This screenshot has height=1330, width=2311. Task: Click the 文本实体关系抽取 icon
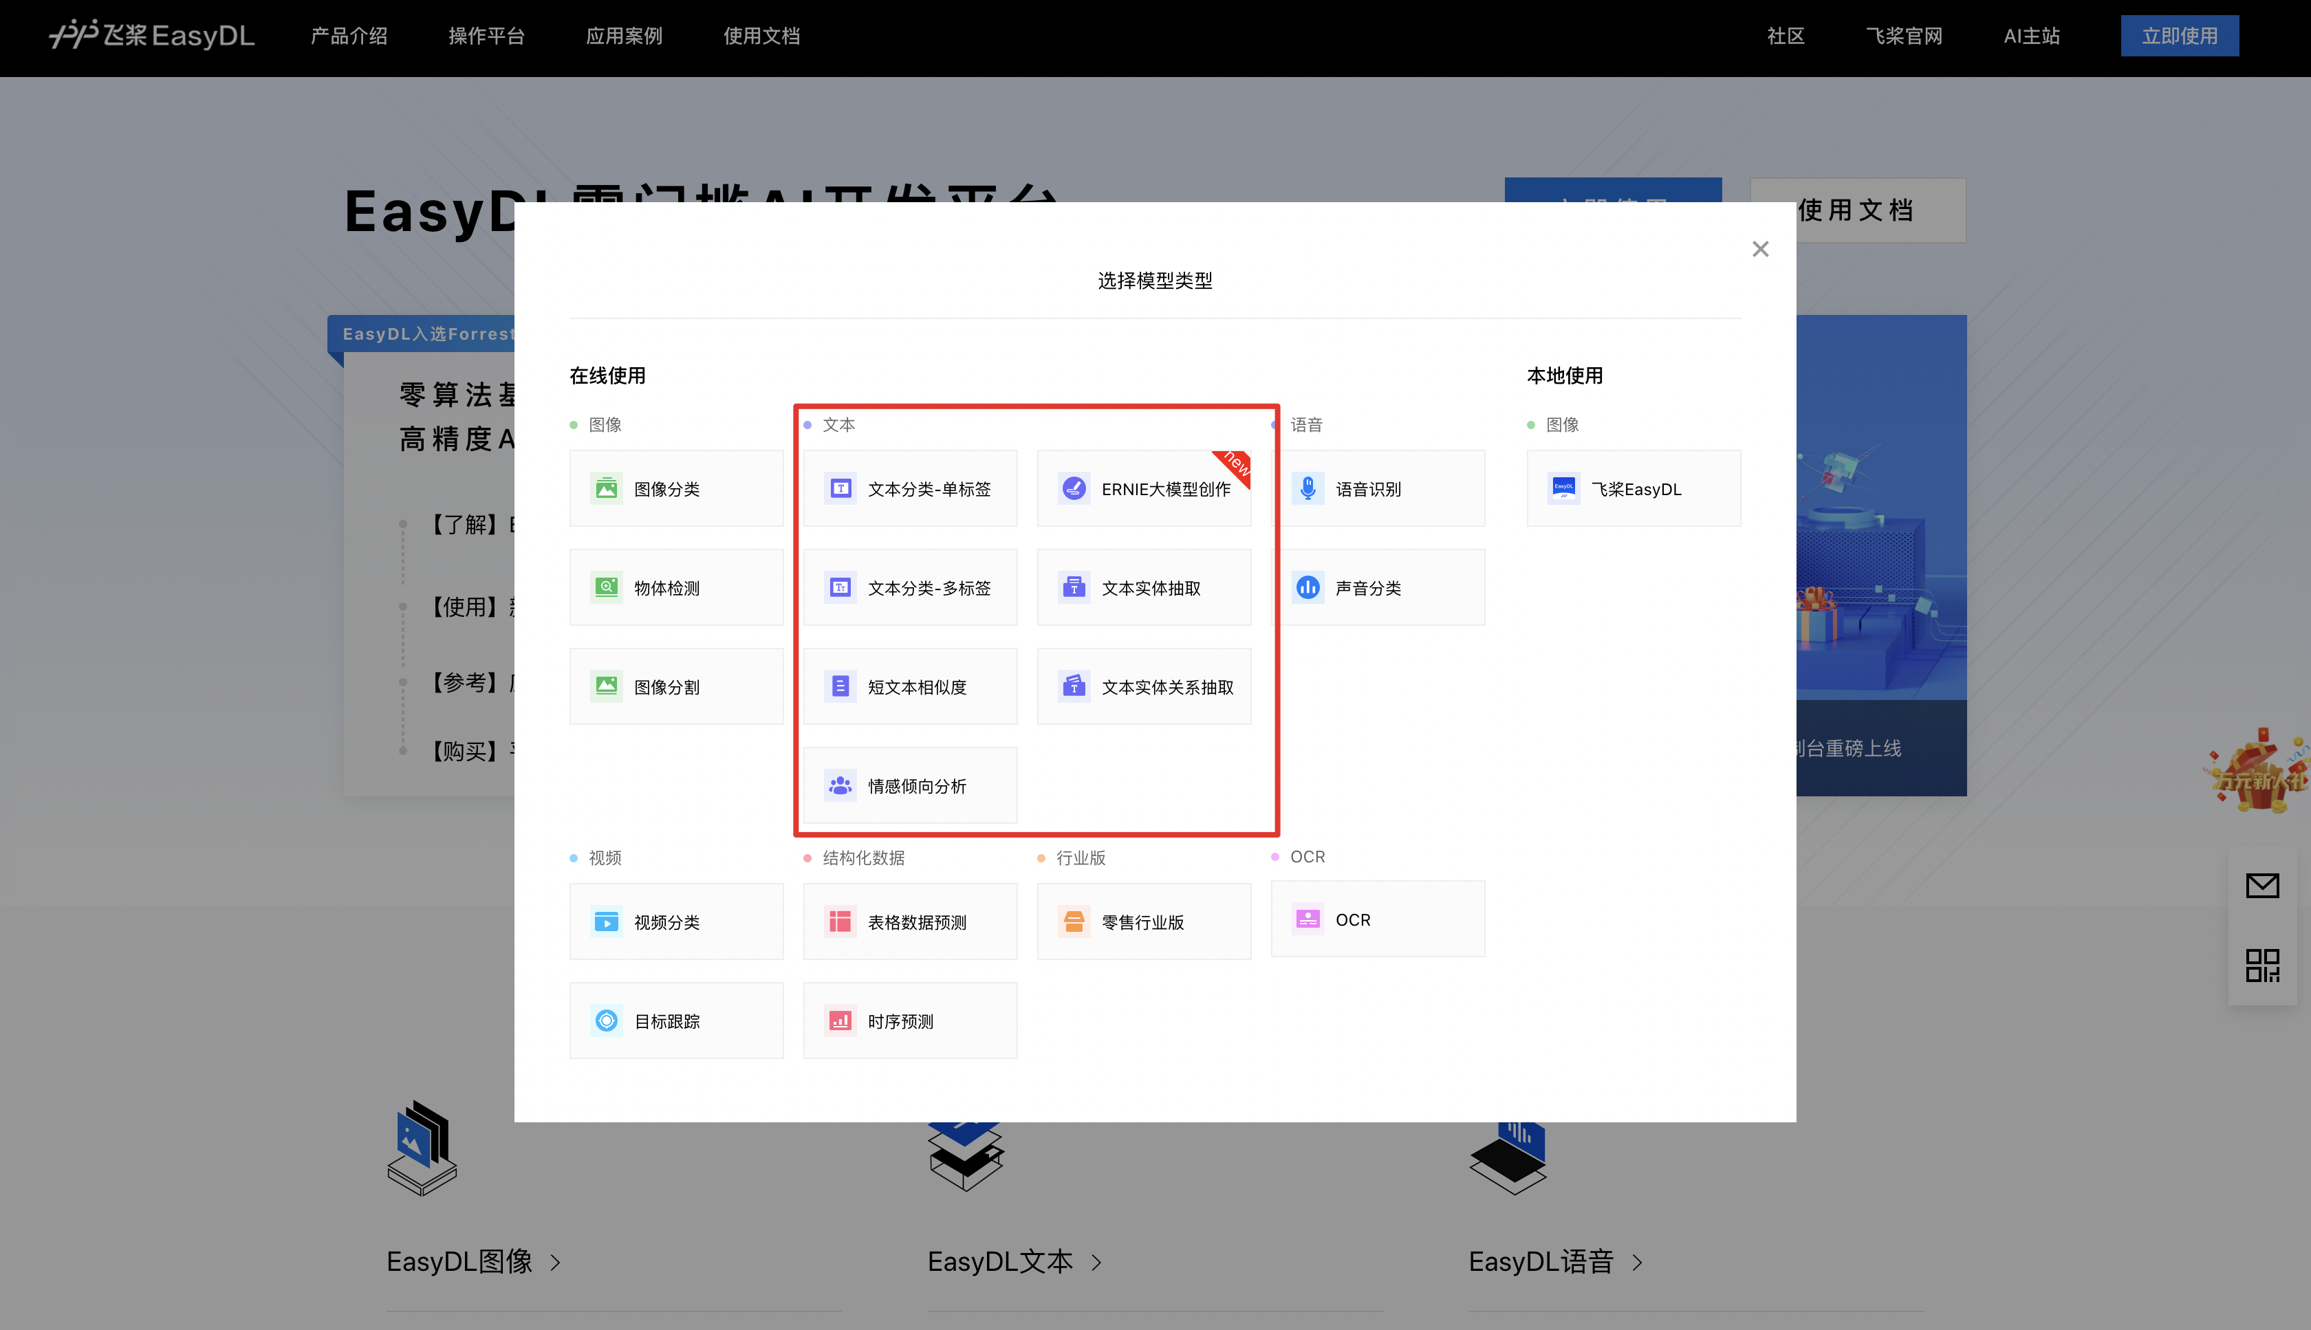click(1073, 686)
